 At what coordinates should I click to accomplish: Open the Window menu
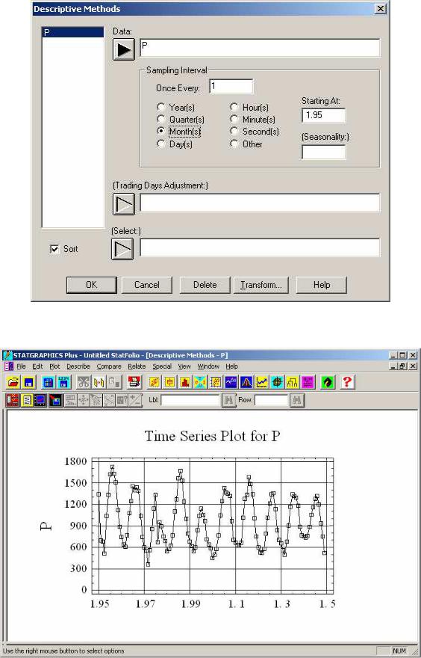point(208,366)
